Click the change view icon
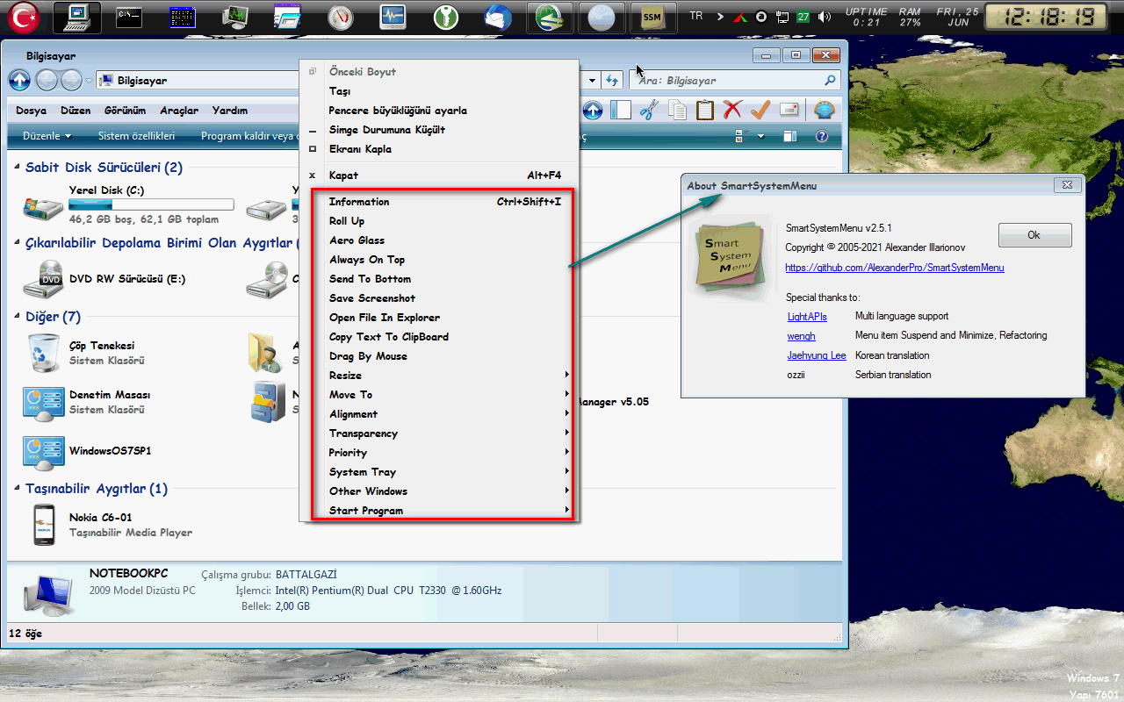The height and width of the screenshot is (702, 1124). [x=739, y=136]
